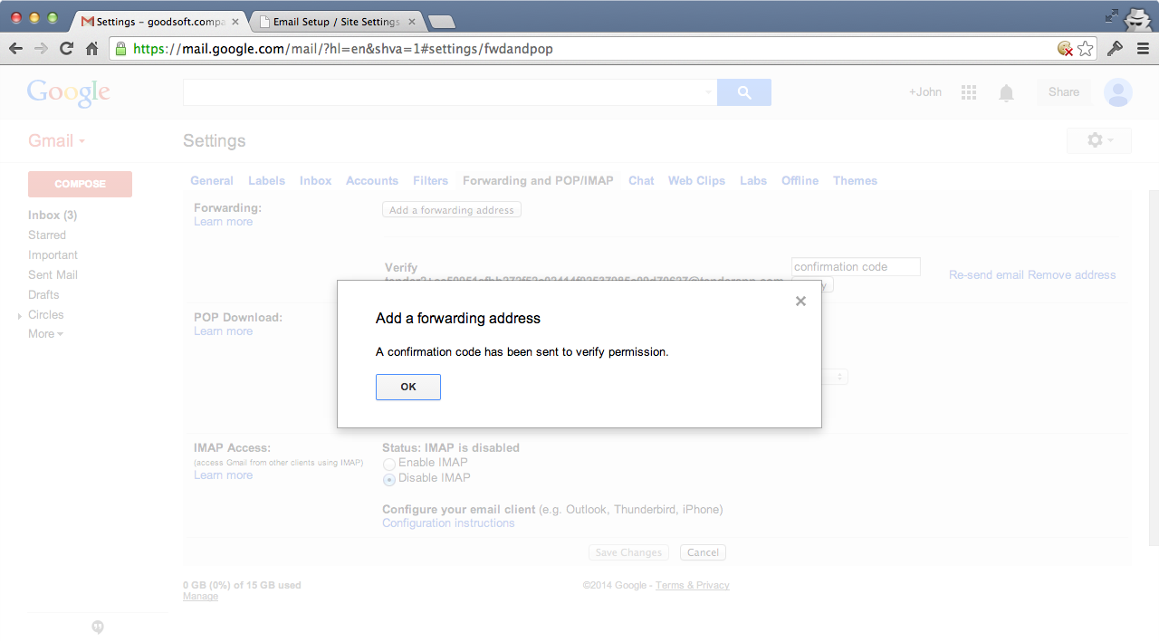Open the search options dropdown arrow
The width and height of the screenshot is (1159, 642).
(708, 92)
